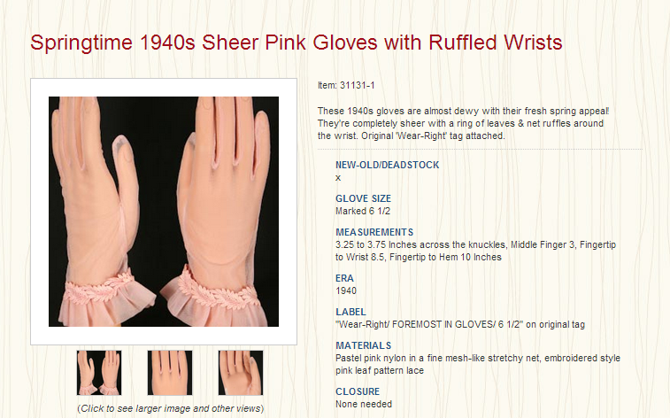Click the CLOSURE heading
670x418 pixels.
pos(358,391)
